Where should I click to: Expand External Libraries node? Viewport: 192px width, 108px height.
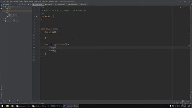(3, 19)
